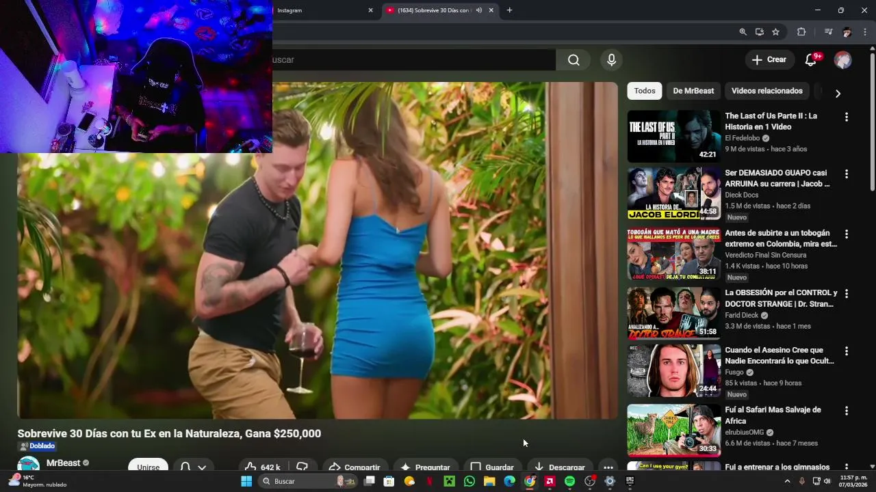
Task: Activate voice search microphone icon
Action: [x=612, y=60]
